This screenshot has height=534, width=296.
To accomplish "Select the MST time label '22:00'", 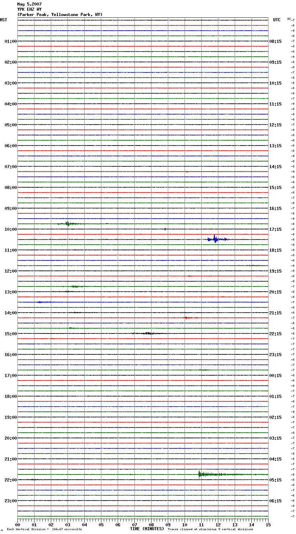I will 10,480.
